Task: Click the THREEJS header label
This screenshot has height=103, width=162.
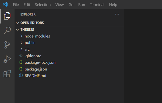Action: [x=27, y=29]
